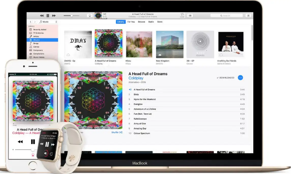Switch to the Library tab

121,22
